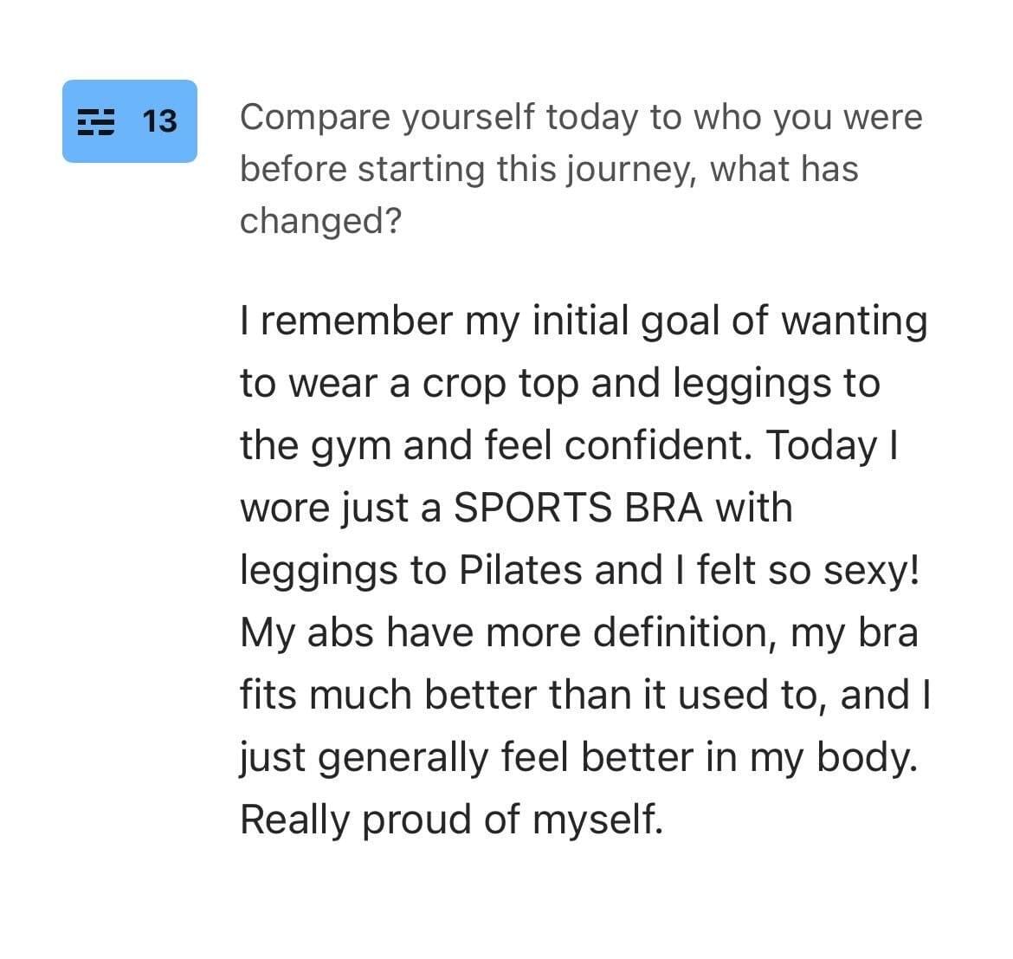Screen dimensions: 1013x959
Task: Select the number 13 in the badge
Action: click(x=159, y=121)
